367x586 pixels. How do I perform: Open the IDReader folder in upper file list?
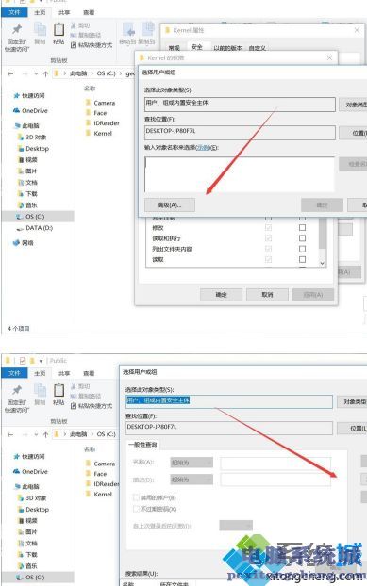point(103,123)
